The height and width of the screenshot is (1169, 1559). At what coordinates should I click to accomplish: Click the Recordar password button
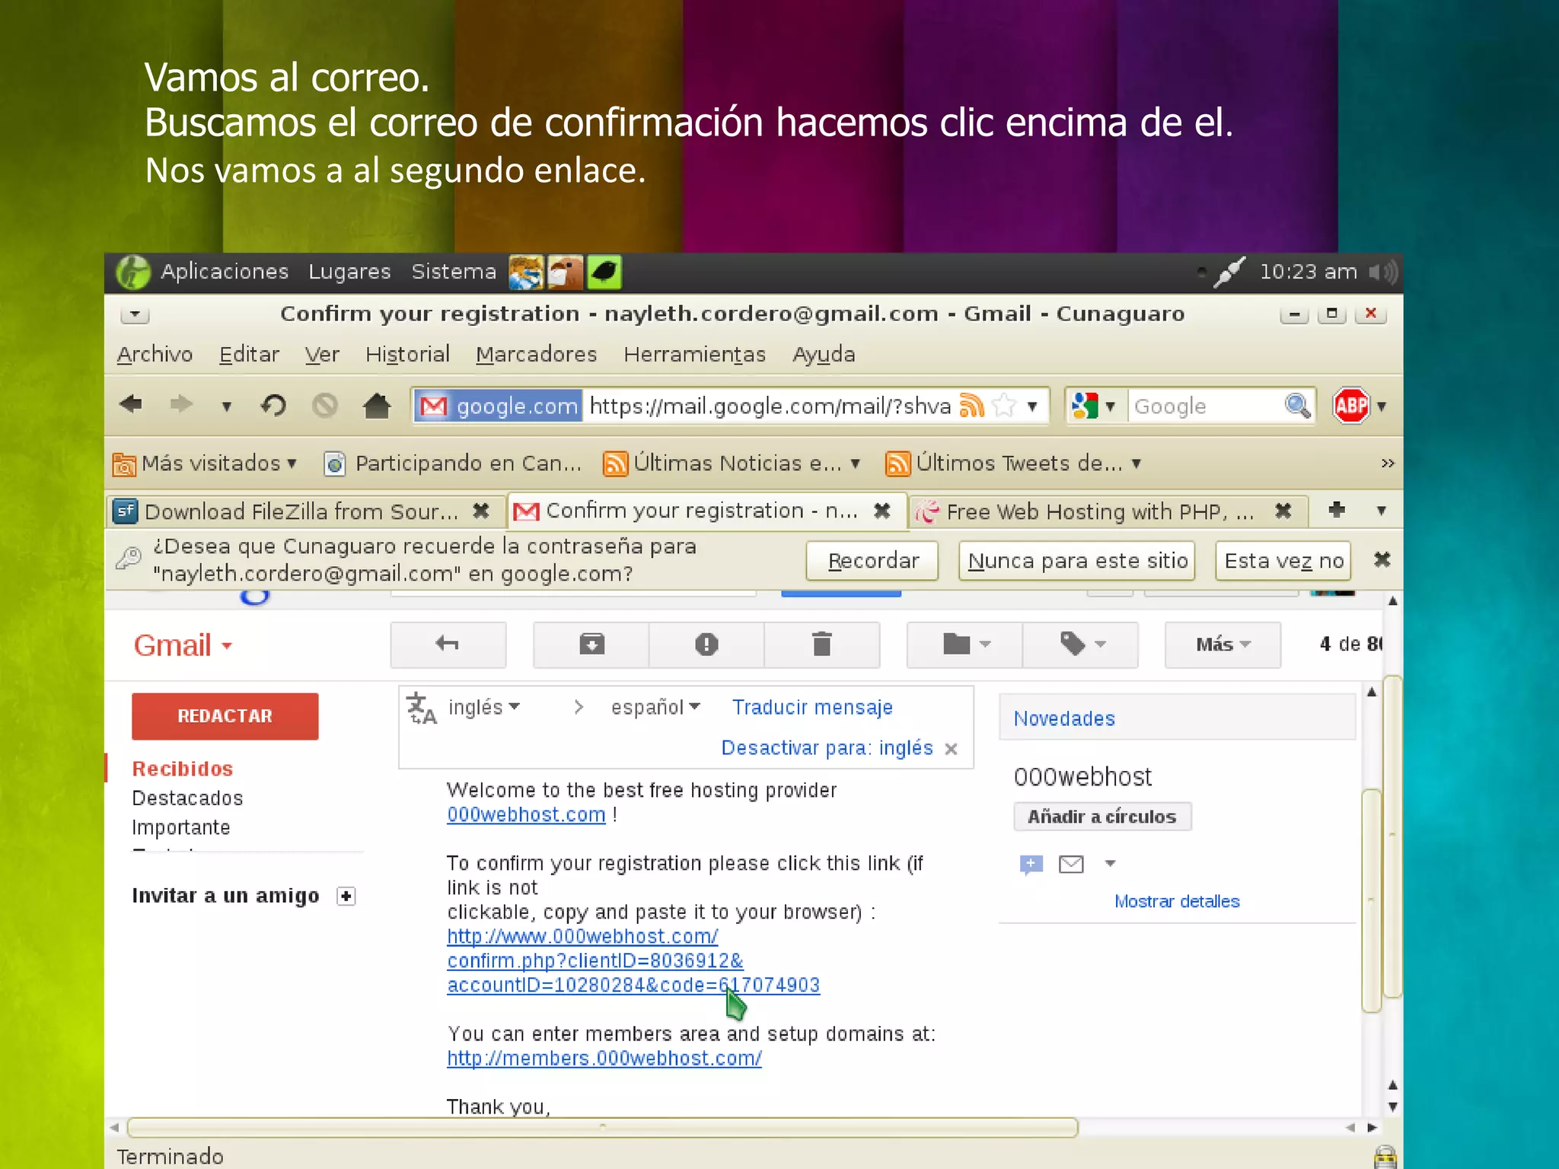coord(872,561)
